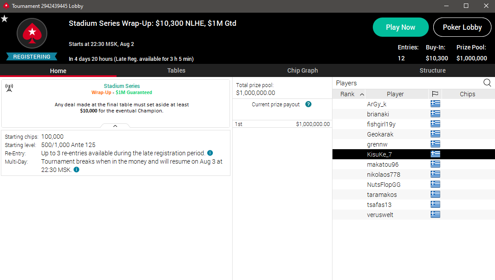Select the 1st place payout row
The width and height of the screenshot is (495, 280).
point(282,124)
